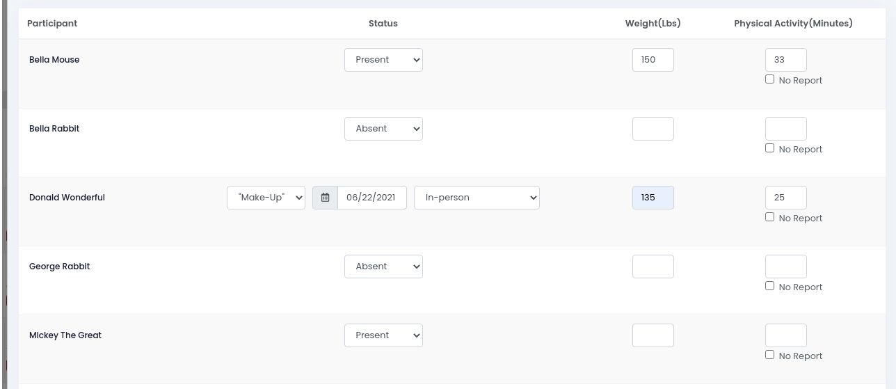Open the In-person session type dropdown
The width and height of the screenshot is (896, 389).
[477, 198]
